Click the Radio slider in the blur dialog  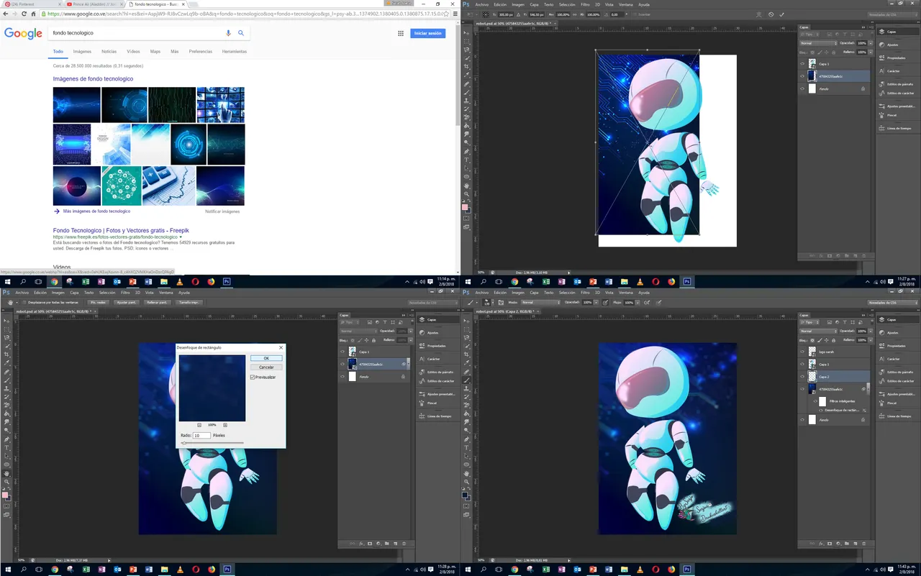click(x=212, y=444)
